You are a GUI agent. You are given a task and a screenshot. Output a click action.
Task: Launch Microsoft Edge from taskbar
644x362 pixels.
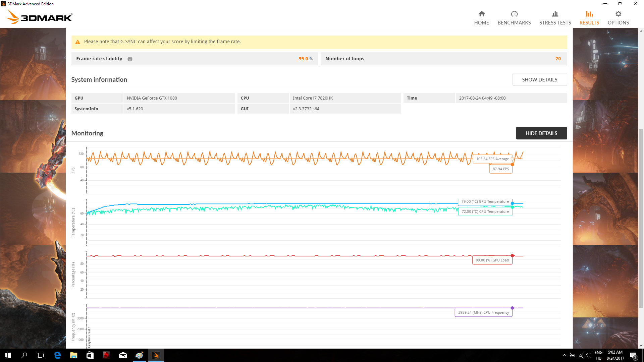[x=57, y=355]
